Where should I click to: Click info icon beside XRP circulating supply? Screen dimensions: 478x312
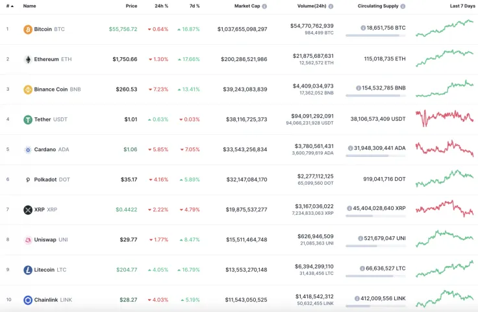click(x=349, y=208)
